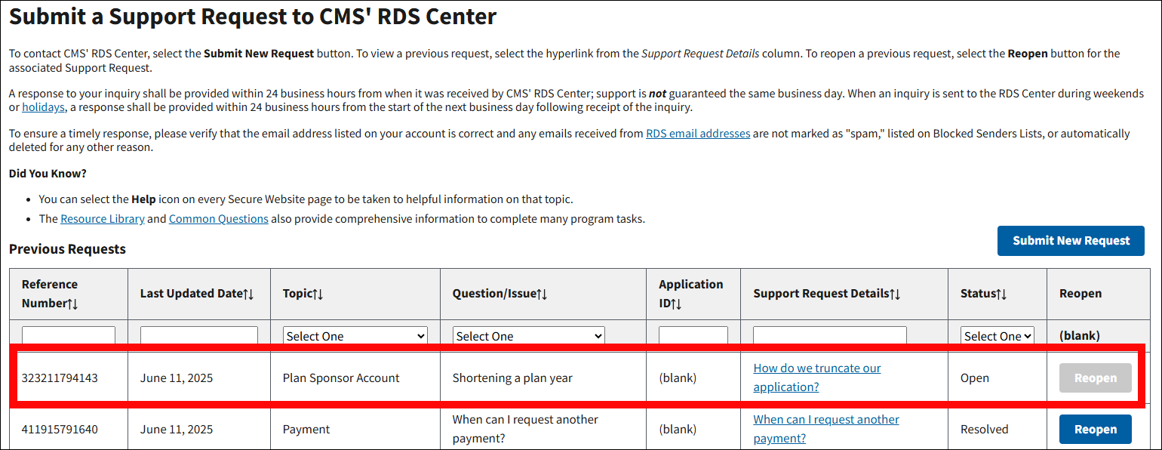Reopen the resolved Payment request
Viewport: 1162px width, 450px height.
1095,429
